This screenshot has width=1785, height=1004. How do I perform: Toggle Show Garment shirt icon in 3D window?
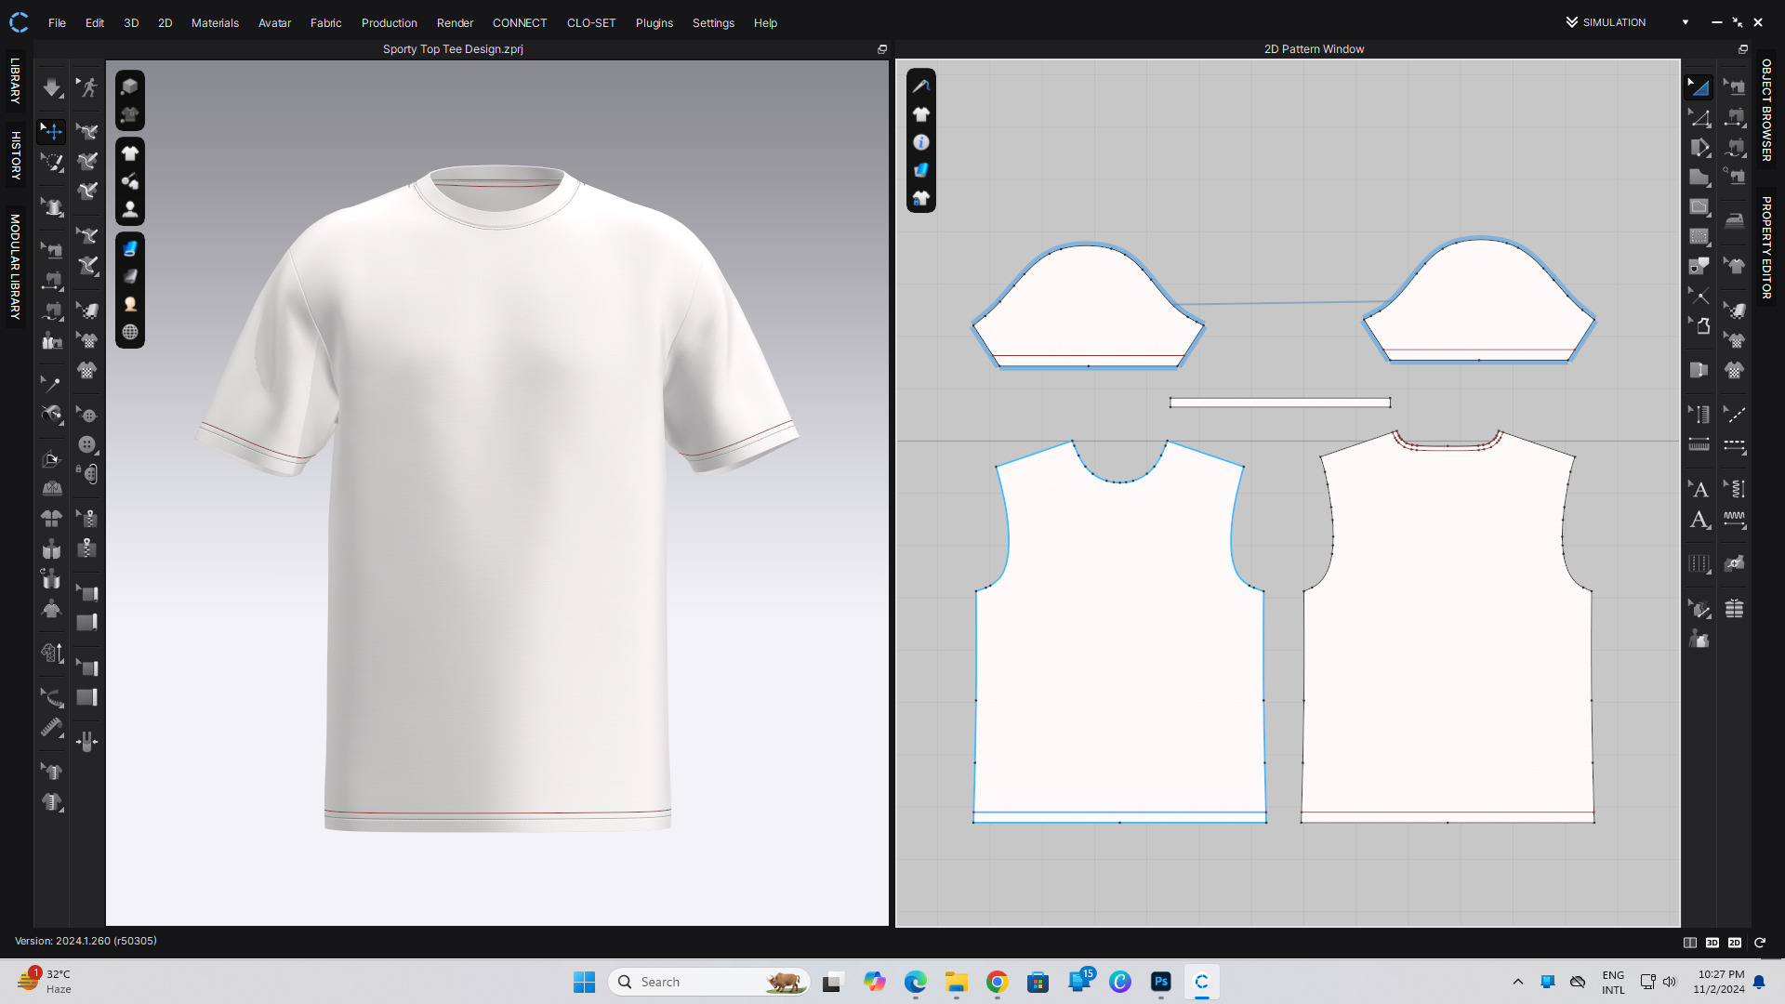click(x=130, y=153)
